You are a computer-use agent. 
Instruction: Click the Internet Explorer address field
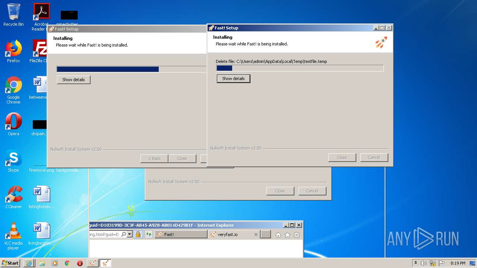pos(104,234)
